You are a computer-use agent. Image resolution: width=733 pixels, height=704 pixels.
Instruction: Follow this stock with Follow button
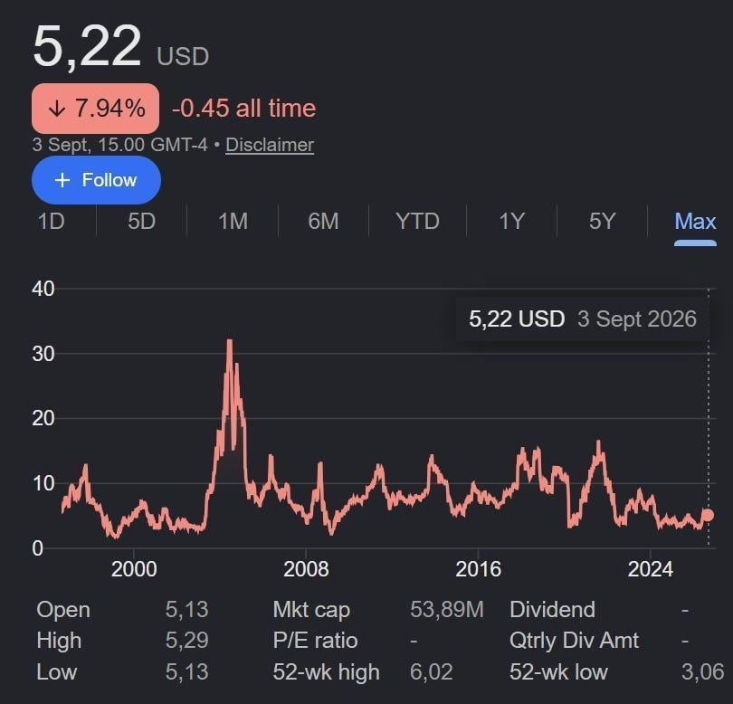96,180
